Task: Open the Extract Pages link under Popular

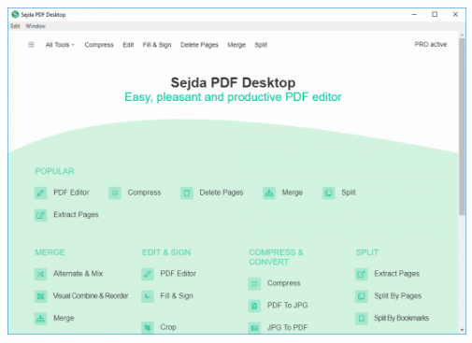Action: click(x=76, y=215)
